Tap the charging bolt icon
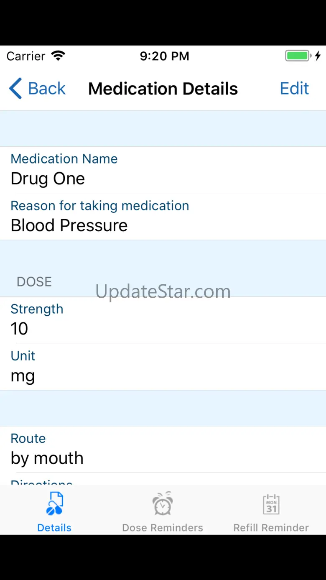The height and width of the screenshot is (580, 326). [x=318, y=56]
